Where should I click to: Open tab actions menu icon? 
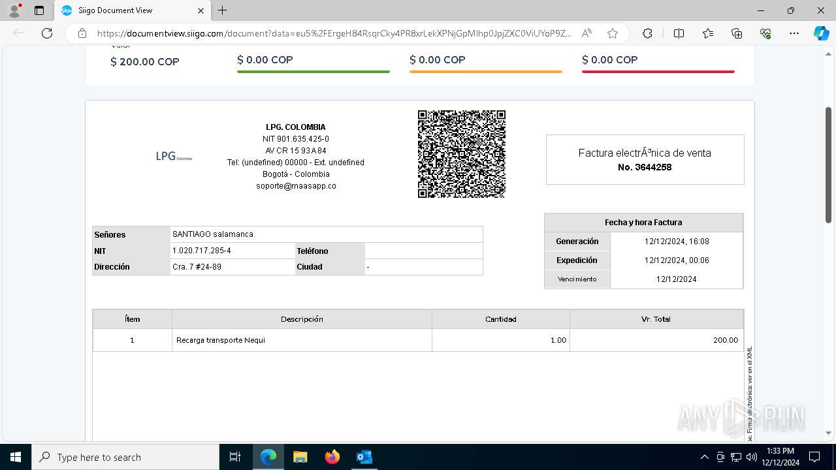pyautogui.click(x=39, y=10)
